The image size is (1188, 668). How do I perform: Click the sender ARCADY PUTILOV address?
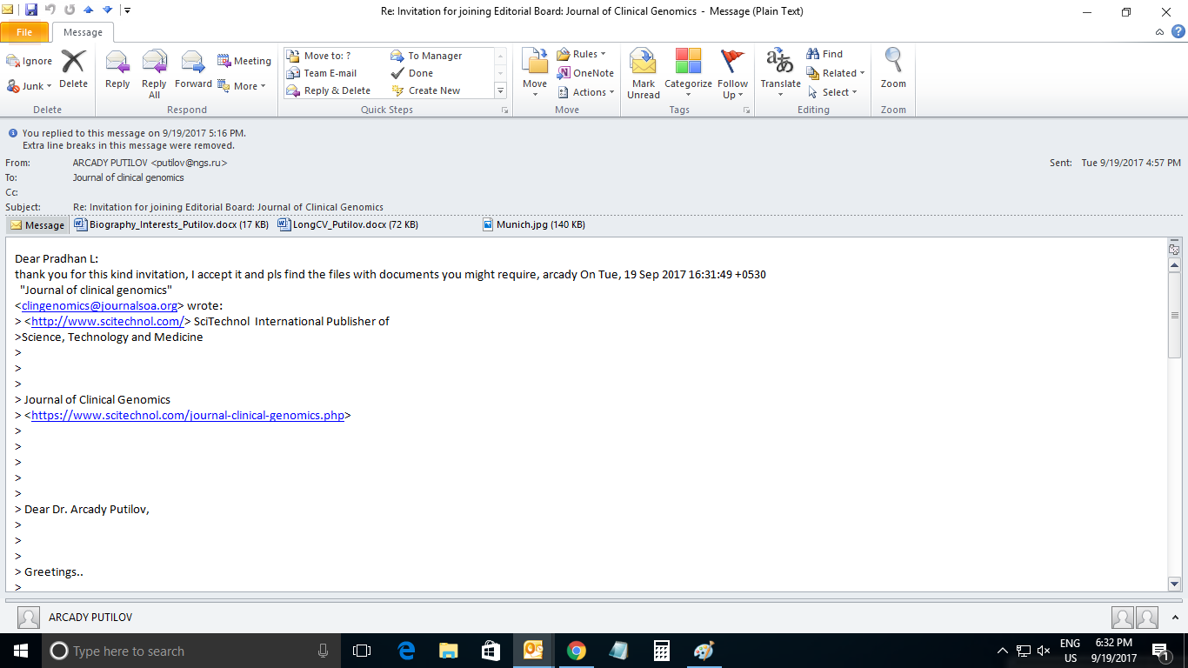tap(150, 163)
